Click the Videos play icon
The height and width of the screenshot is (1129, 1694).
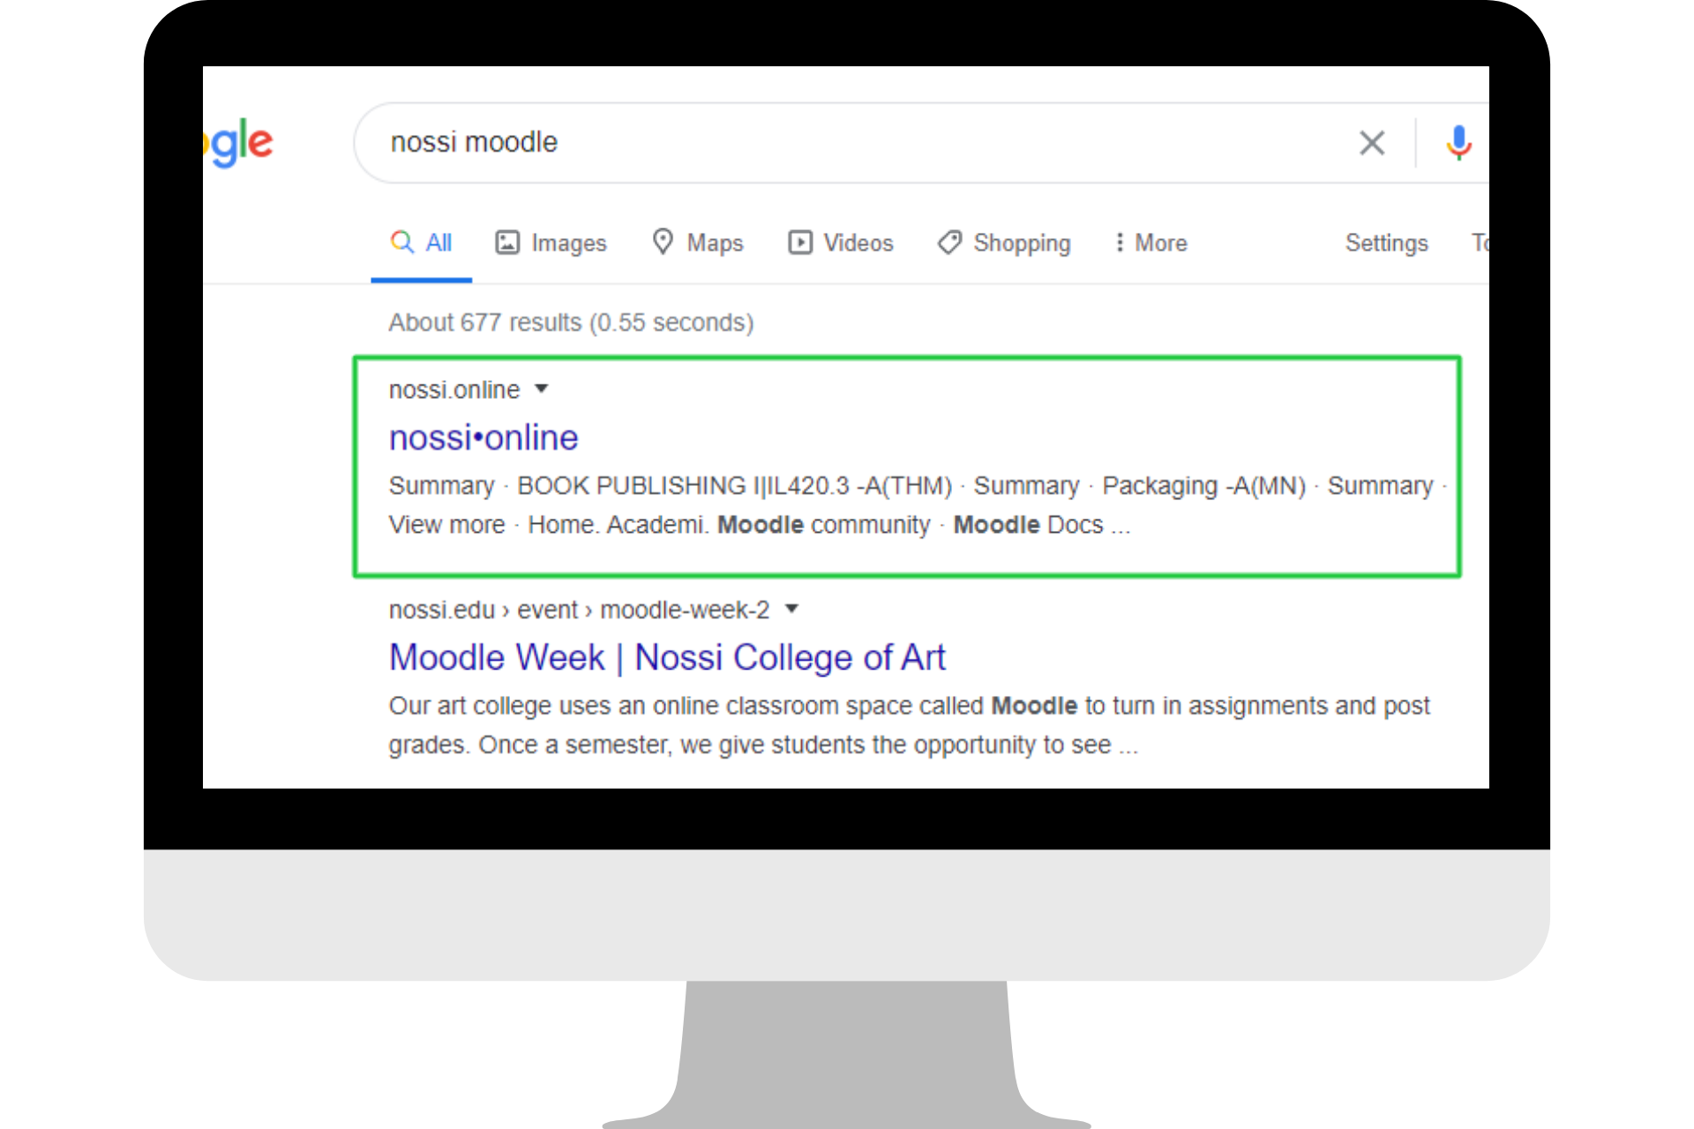[800, 243]
